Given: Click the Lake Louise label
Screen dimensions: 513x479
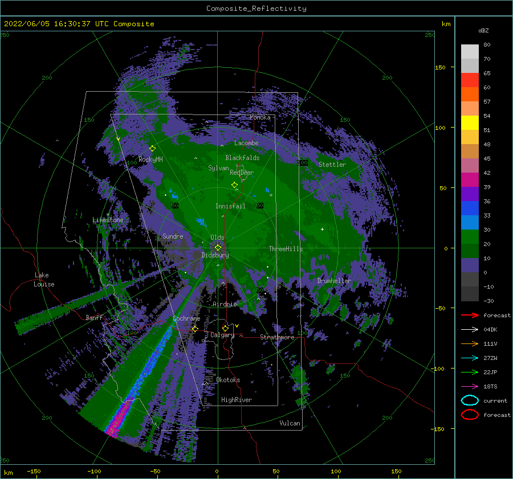Looking at the screenshot, I should [x=44, y=280].
